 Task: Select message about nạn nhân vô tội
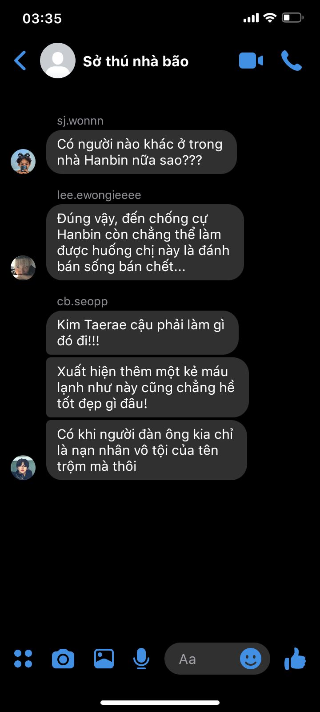coord(146,450)
